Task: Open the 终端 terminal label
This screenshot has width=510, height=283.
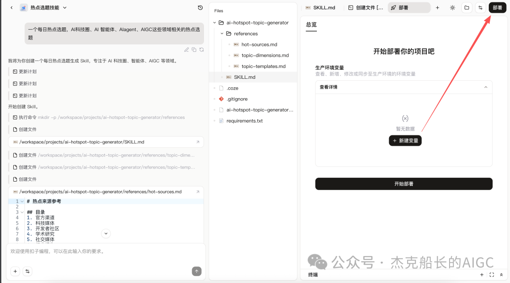Action: coord(313,275)
